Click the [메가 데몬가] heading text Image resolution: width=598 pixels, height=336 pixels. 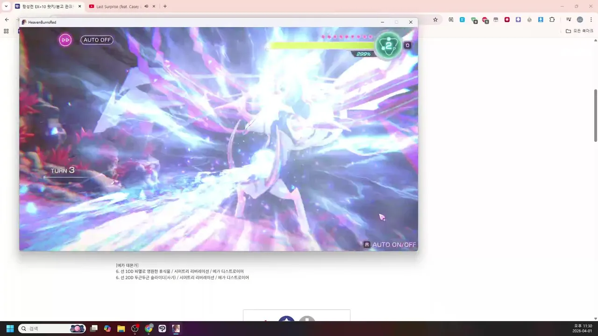127,265
